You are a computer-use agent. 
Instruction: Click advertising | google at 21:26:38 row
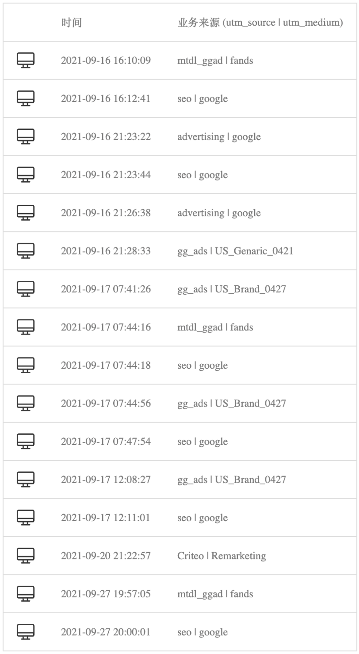(219, 213)
